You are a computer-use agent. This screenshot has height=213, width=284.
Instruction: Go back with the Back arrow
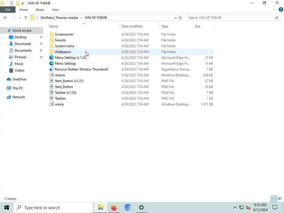coord(5,18)
